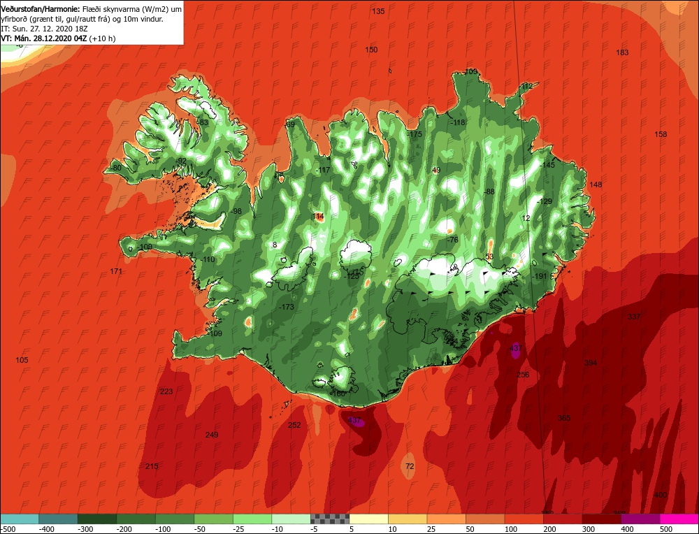Screen dimensions: 699x534
Task: Click the -88 value in the northeast interior
Action: [x=489, y=192]
